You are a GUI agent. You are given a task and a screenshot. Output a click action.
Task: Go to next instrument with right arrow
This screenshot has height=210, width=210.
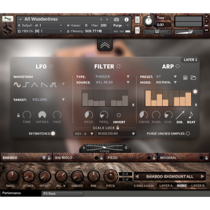(x=107, y=19)
